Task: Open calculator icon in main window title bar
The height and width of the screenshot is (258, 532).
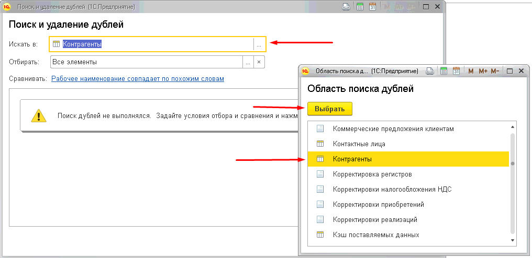Action: 360,6
